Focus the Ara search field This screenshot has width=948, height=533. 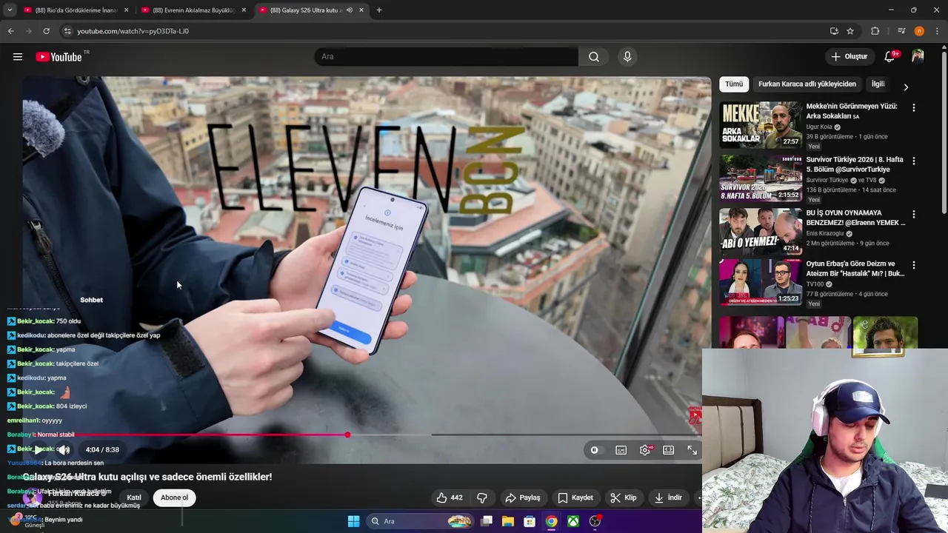tap(447, 57)
